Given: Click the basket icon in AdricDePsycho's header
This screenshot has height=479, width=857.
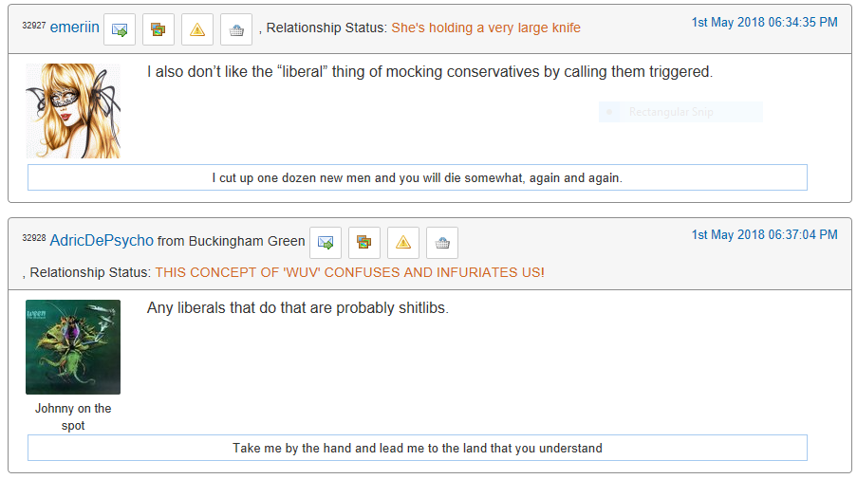Looking at the screenshot, I should pyautogui.click(x=442, y=243).
